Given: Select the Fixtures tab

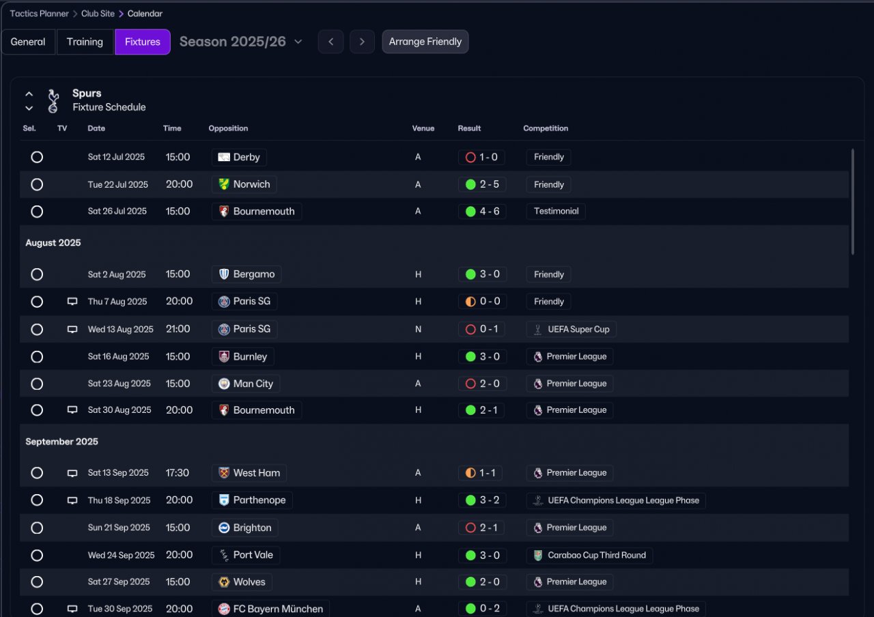Looking at the screenshot, I should (x=143, y=42).
